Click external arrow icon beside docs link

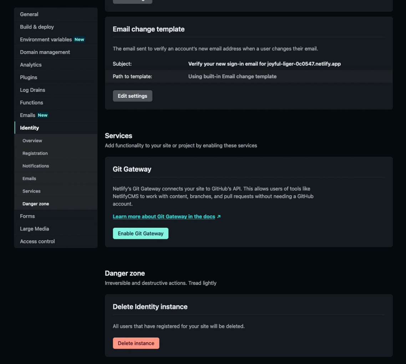pos(219,217)
